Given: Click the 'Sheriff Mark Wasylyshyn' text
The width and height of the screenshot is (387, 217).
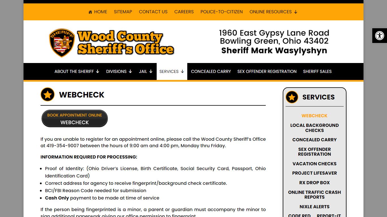Looking at the screenshot, I should coord(274,51).
